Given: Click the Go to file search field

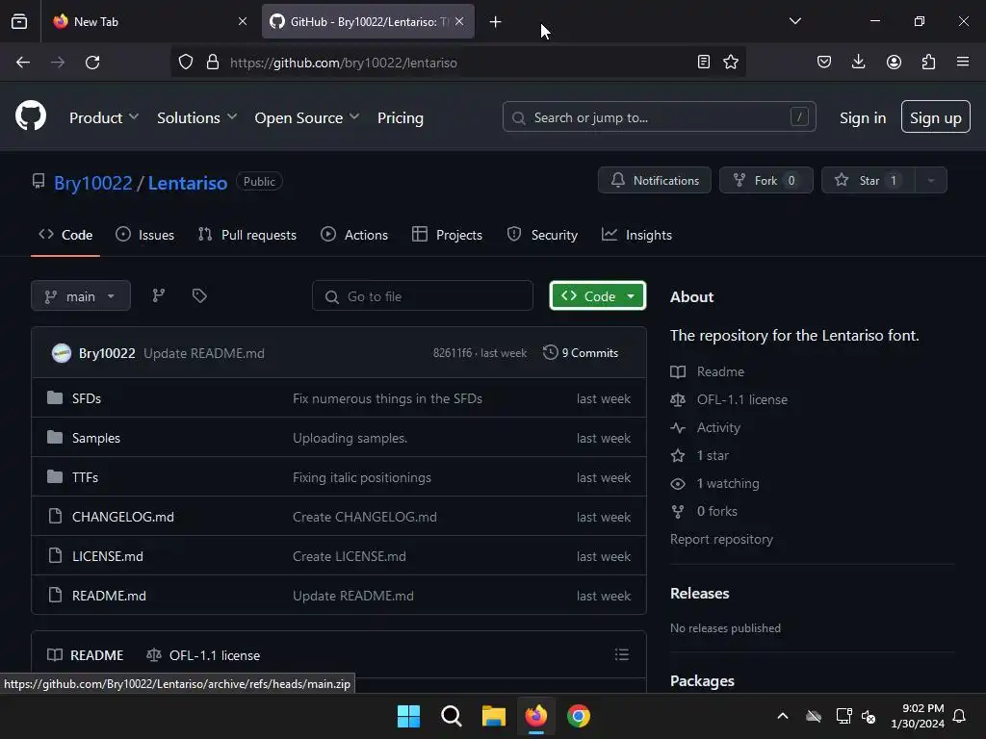Looking at the screenshot, I should click(423, 296).
